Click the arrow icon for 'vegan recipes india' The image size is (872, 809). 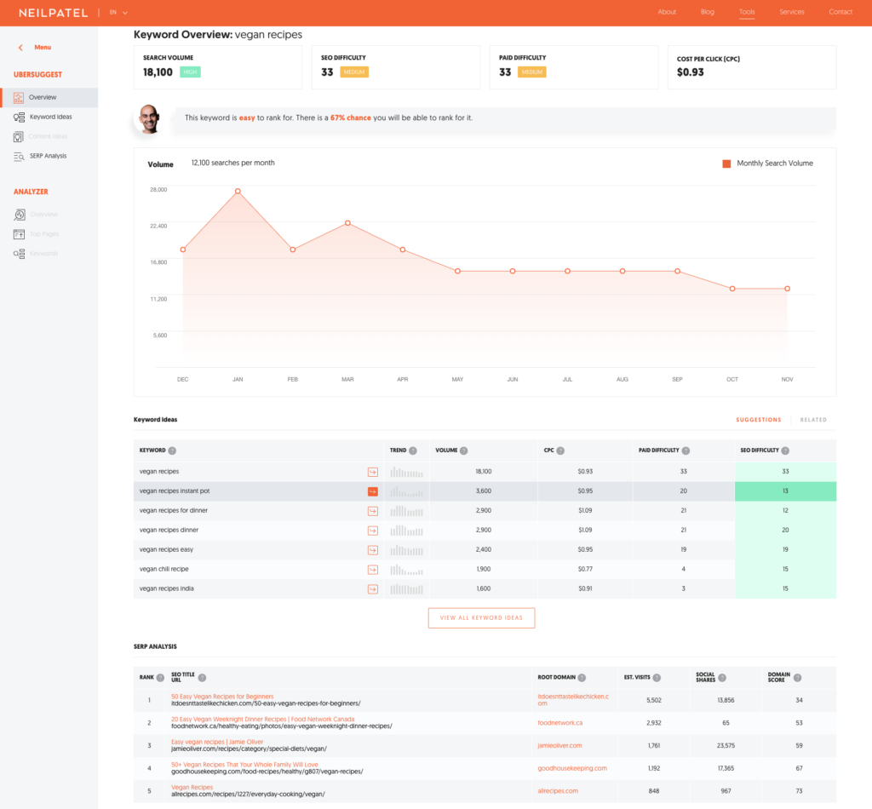373,588
